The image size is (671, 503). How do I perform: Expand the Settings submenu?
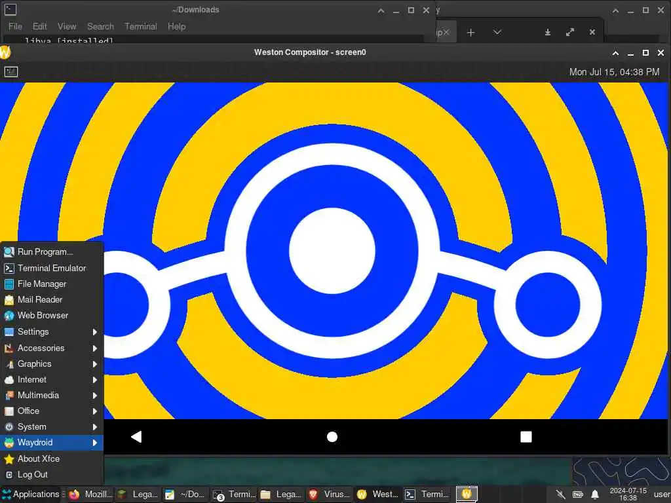(52, 332)
